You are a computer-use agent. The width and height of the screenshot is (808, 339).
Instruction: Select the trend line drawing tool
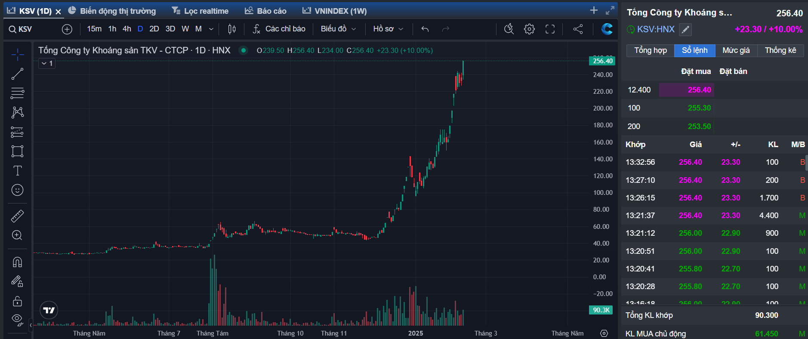pos(17,74)
